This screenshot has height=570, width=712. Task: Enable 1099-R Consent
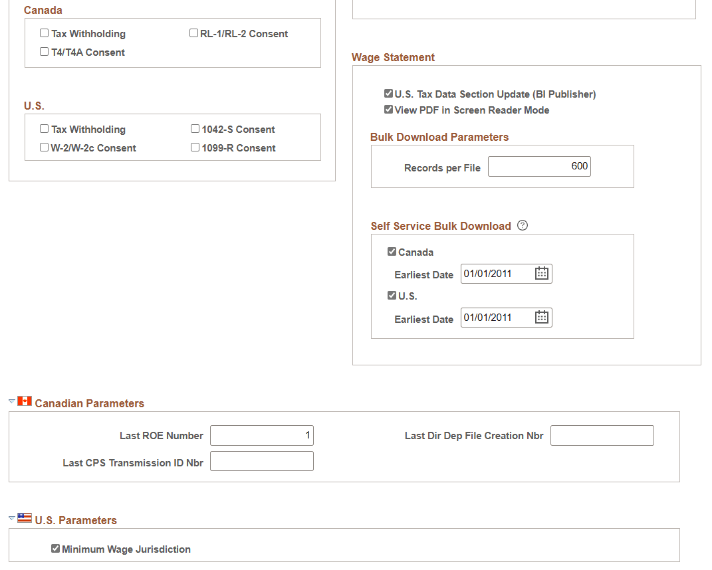(195, 147)
